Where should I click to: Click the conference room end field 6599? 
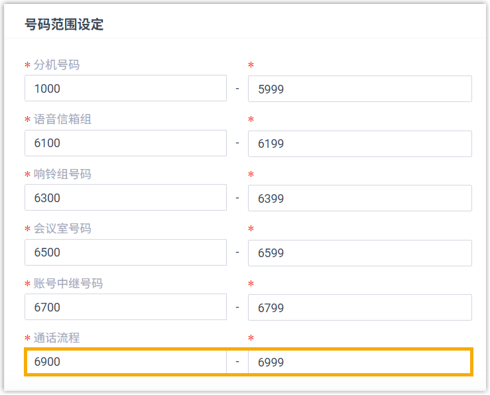pyautogui.click(x=359, y=253)
